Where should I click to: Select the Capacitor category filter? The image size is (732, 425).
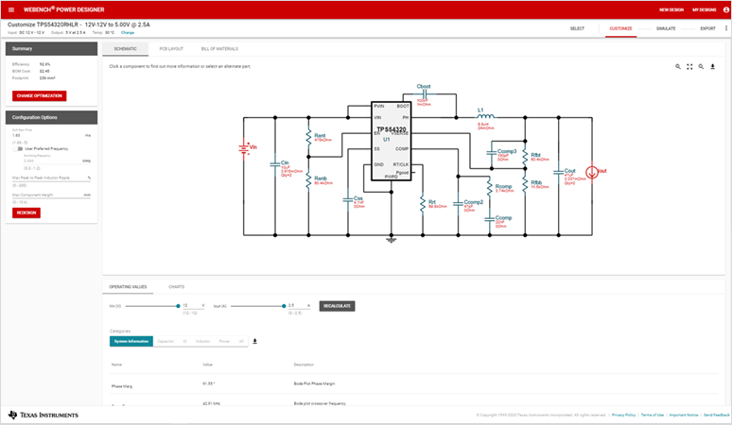pos(166,341)
